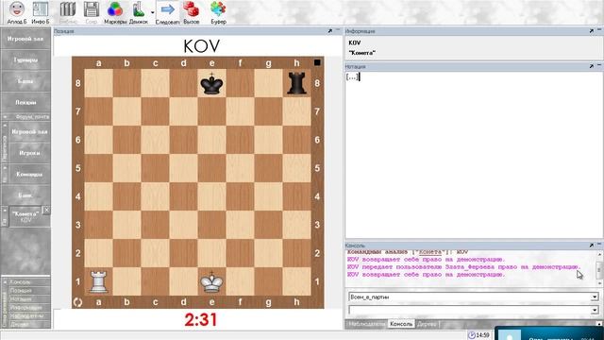
Task: Open the Всем_в_партии recipient dropdown
Action: tap(595, 297)
